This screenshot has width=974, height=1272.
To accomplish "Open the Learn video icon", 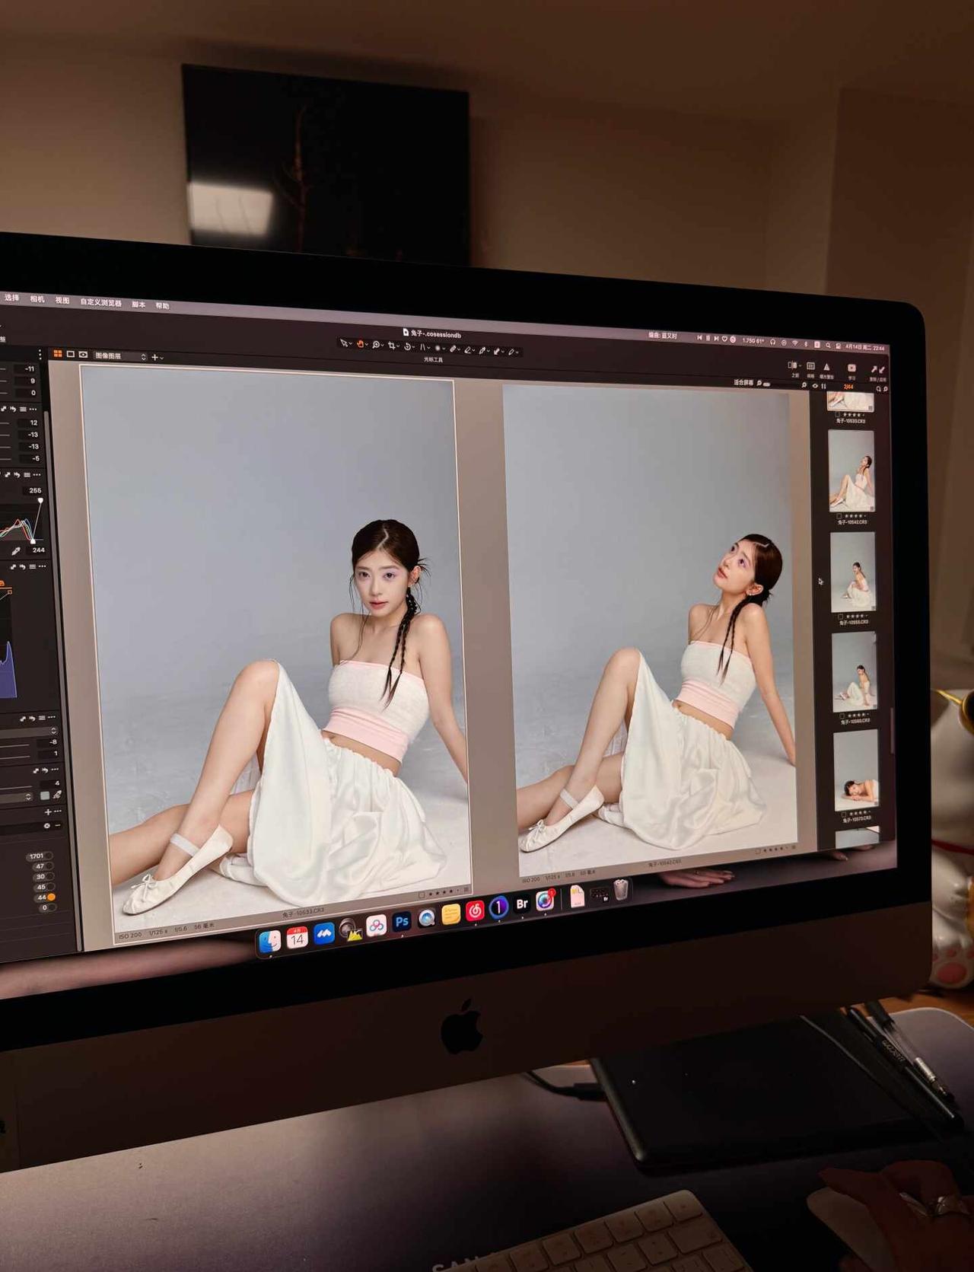I will [x=851, y=368].
